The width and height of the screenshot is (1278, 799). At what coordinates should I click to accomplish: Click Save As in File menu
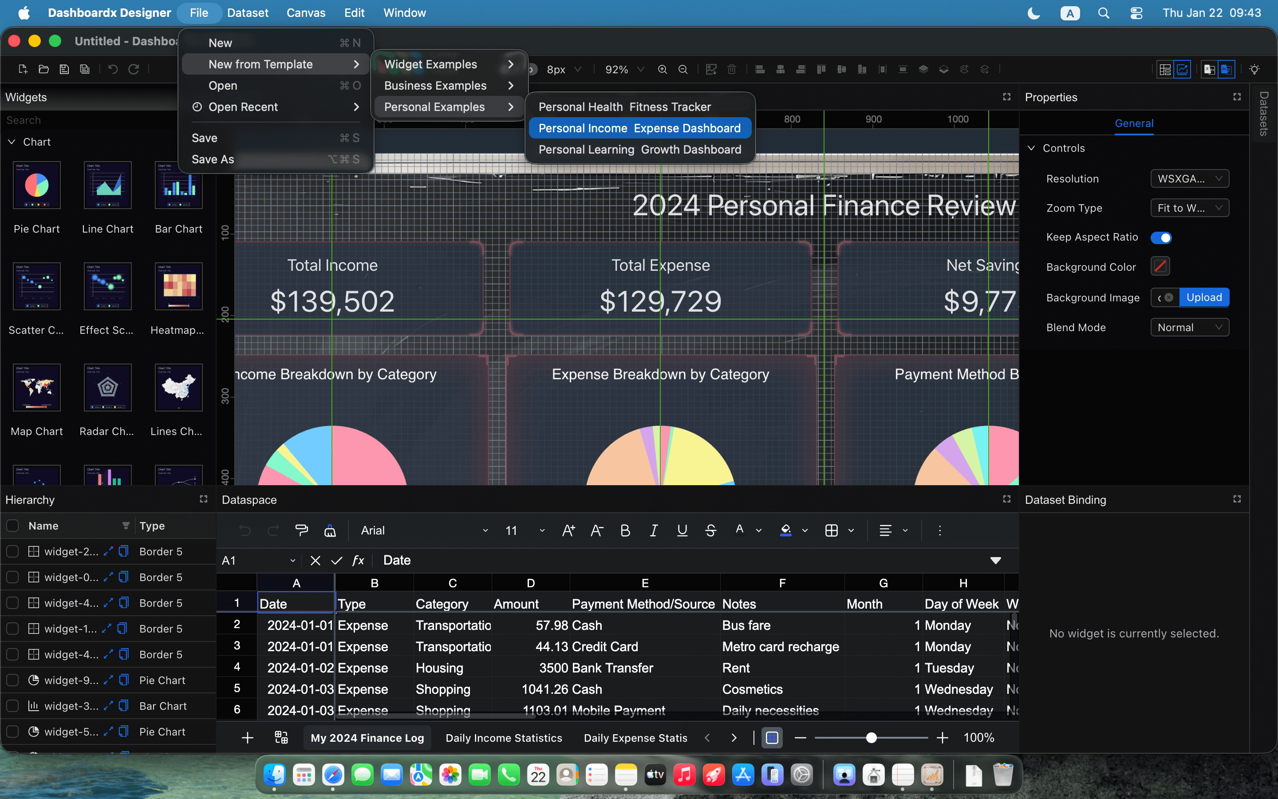click(276, 160)
